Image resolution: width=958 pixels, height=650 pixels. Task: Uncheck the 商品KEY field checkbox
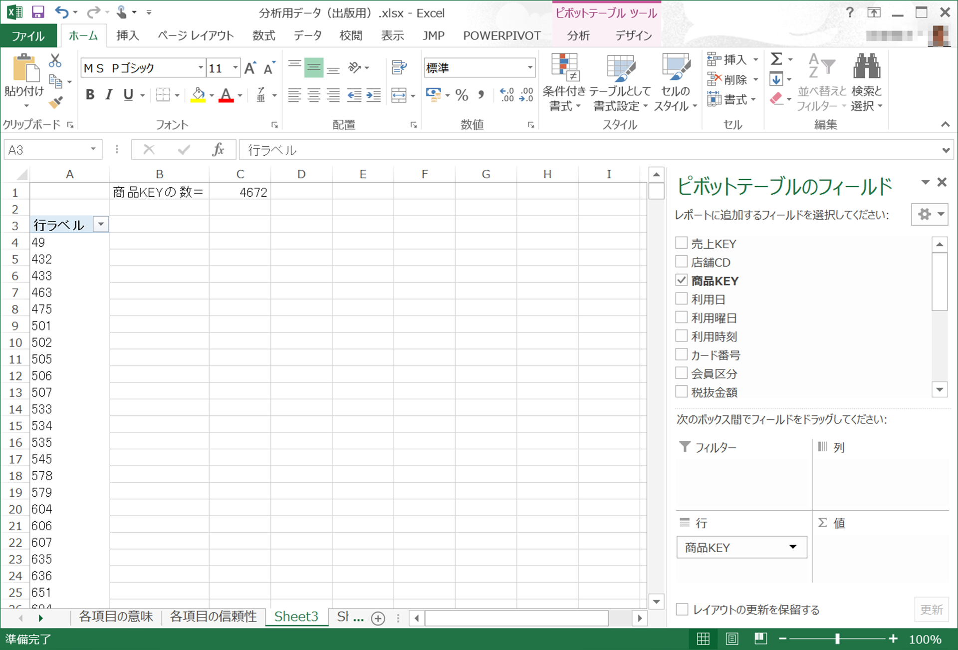click(681, 280)
